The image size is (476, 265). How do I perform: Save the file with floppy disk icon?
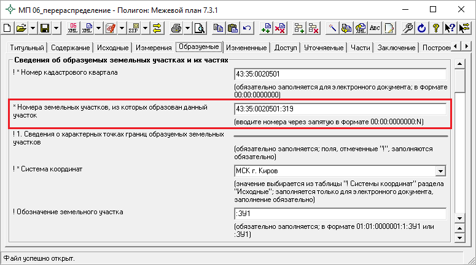click(x=45, y=28)
